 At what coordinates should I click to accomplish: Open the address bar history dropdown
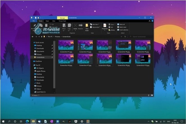121,37
